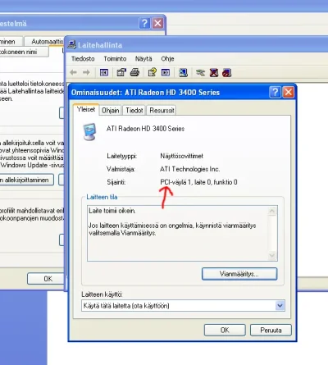
Task: Close the ATI Radeon properties dialog
Action: [289, 93]
